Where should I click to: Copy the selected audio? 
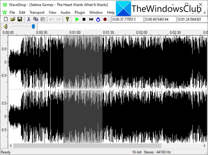tap(36, 19)
